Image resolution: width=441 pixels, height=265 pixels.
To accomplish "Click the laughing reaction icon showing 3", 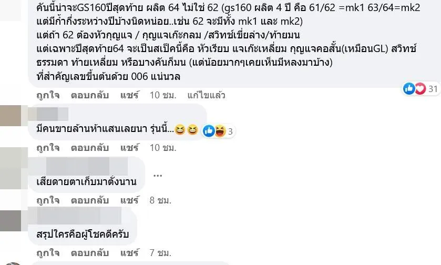I will tap(221, 131).
